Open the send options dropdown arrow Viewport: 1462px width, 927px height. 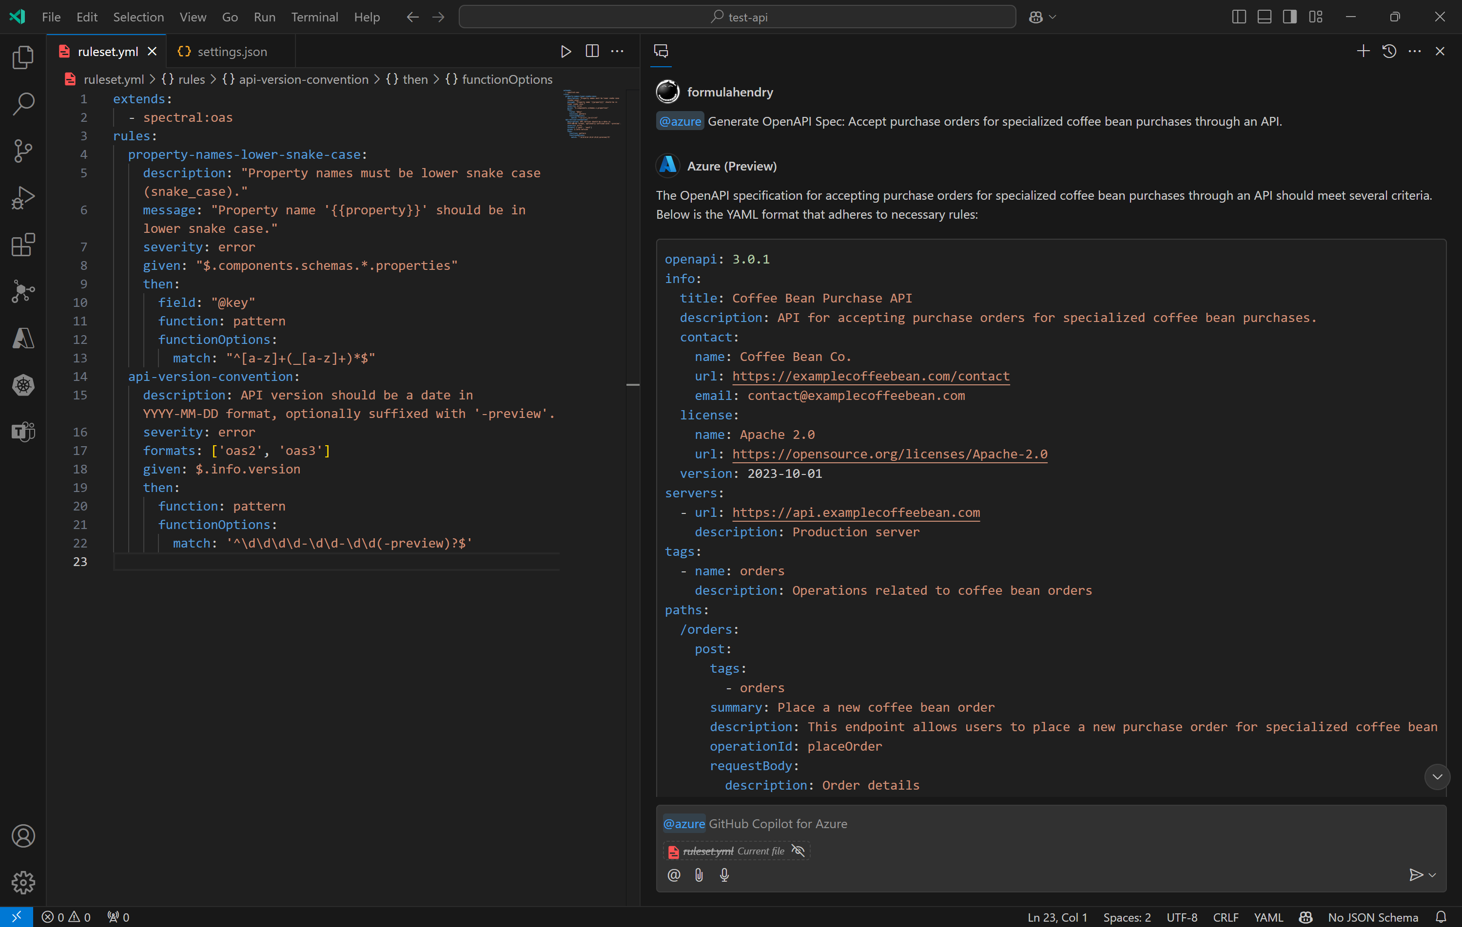(1433, 875)
